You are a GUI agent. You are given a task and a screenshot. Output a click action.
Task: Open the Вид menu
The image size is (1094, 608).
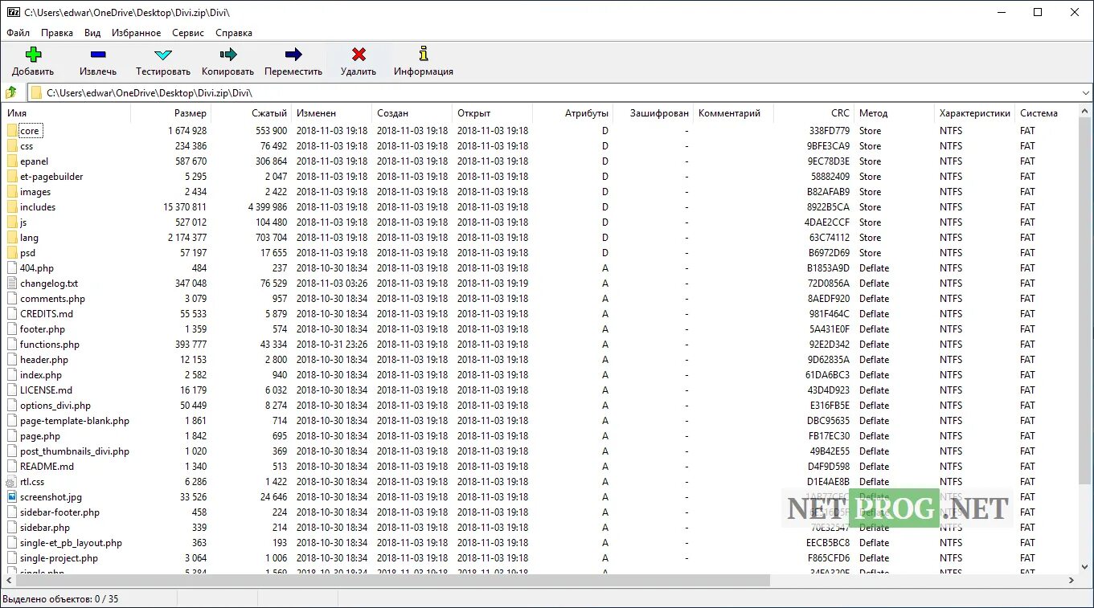pos(92,33)
